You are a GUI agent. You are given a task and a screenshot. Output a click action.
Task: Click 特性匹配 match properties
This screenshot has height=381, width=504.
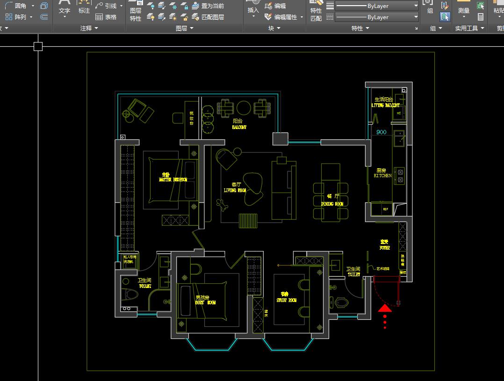click(x=316, y=11)
